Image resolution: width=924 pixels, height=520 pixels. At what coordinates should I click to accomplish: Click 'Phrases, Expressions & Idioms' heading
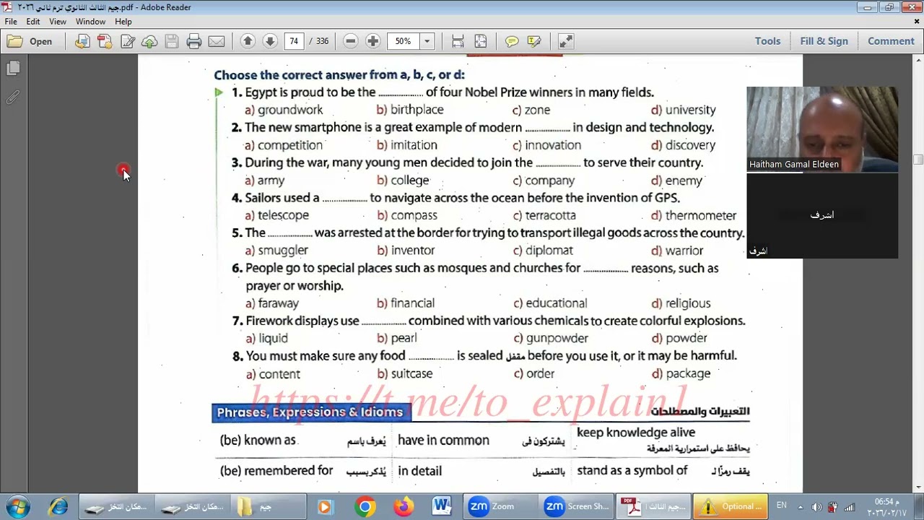click(311, 412)
